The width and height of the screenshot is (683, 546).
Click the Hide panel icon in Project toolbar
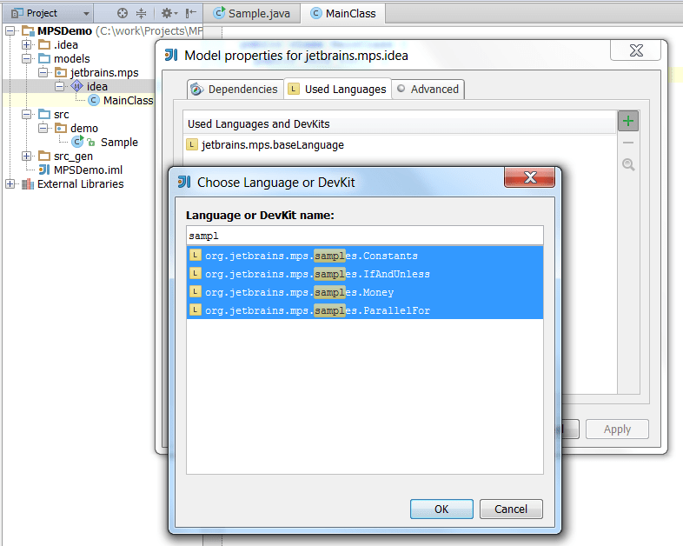[x=191, y=14]
